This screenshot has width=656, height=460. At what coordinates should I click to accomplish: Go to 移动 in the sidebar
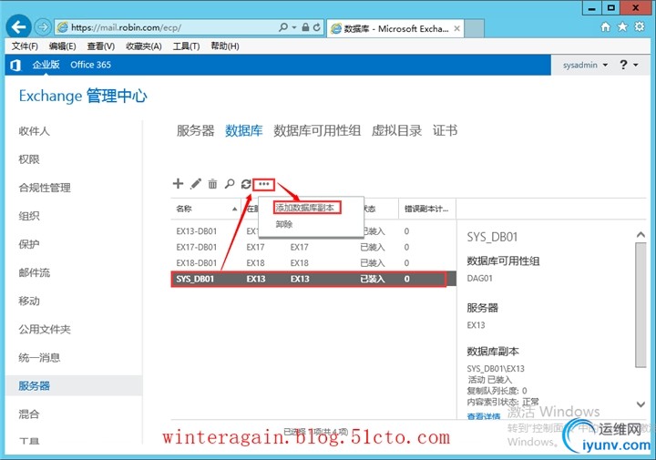(29, 301)
